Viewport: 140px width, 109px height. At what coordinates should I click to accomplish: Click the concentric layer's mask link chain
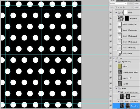coord(125,97)
